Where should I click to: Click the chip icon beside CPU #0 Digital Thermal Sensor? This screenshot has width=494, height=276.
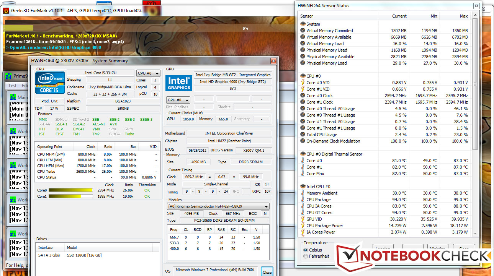click(303, 154)
